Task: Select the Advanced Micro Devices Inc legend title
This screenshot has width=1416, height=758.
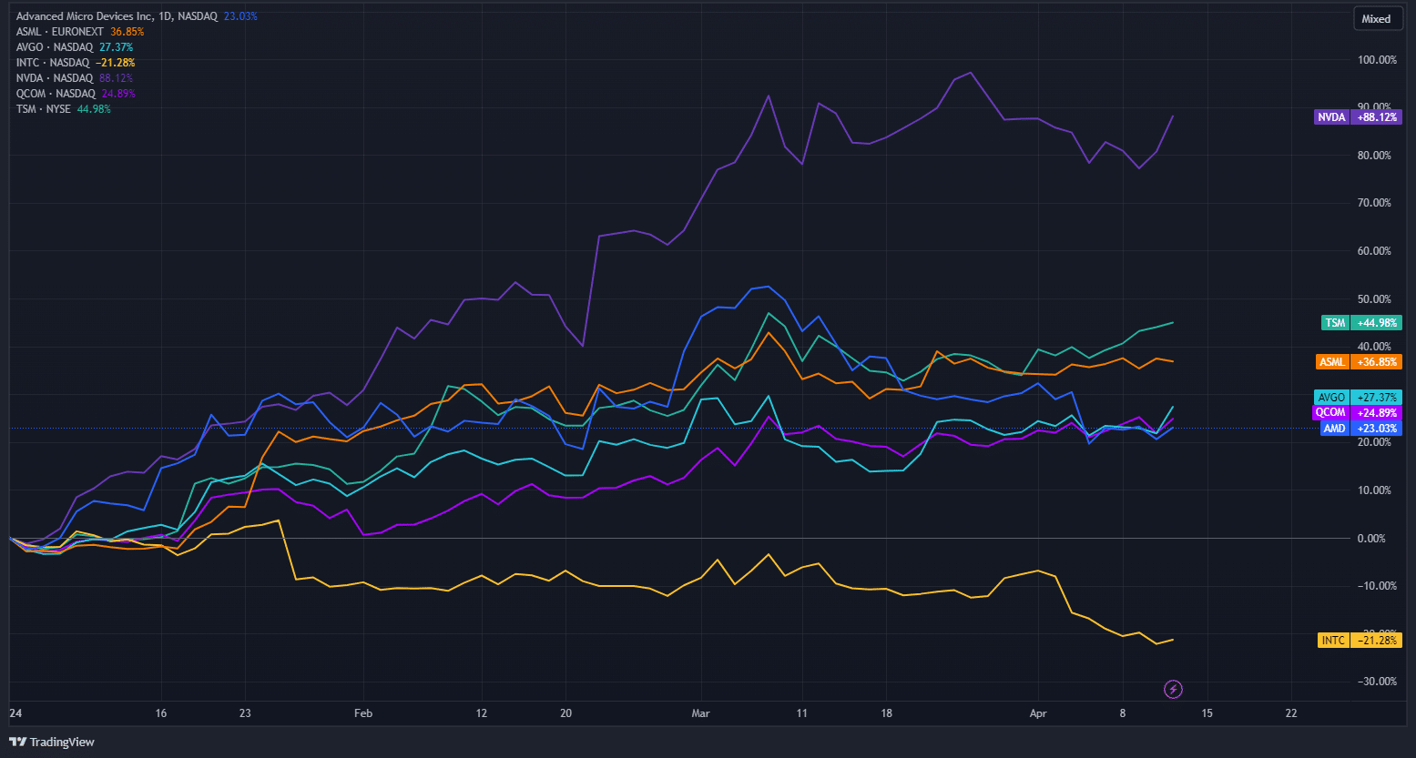Action: [118, 16]
